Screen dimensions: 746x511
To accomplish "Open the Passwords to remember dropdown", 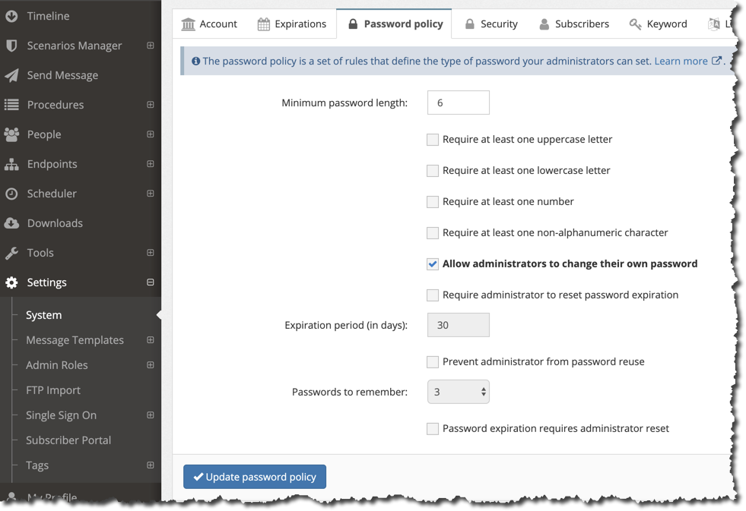I will point(458,392).
